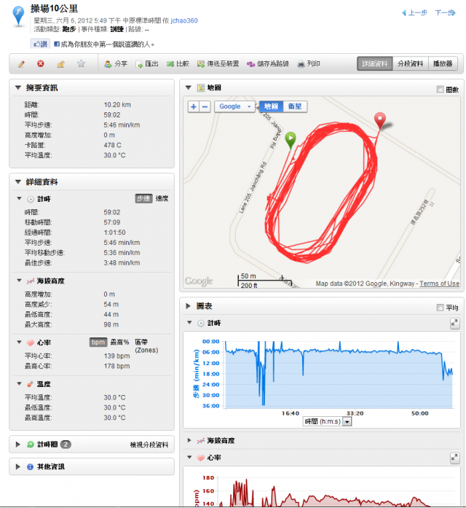Go to next activity 下一步
Screen dimensions: 466x508
(x=445, y=12)
